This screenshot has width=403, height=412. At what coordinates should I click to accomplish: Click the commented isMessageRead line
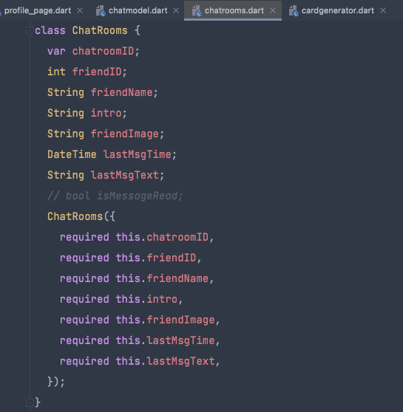pyautogui.click(x=115, y=196)
